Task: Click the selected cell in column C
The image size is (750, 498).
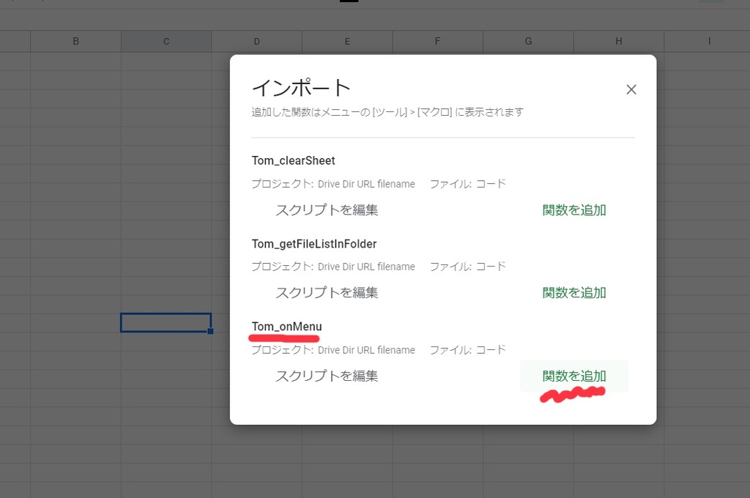Action: tap(166, 322)
